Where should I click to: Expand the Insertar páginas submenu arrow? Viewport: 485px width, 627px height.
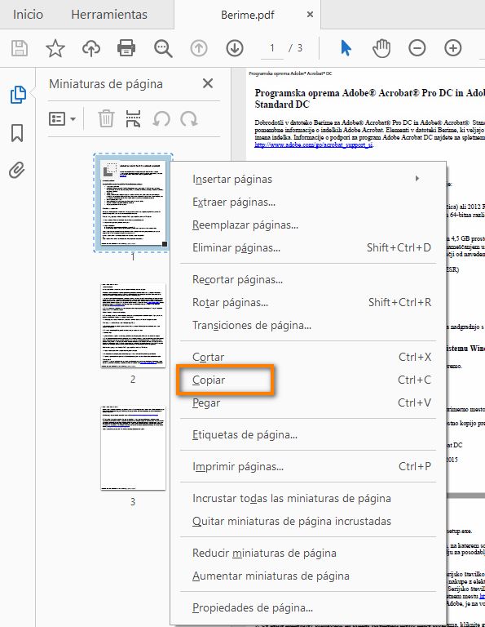click(417, 178)
